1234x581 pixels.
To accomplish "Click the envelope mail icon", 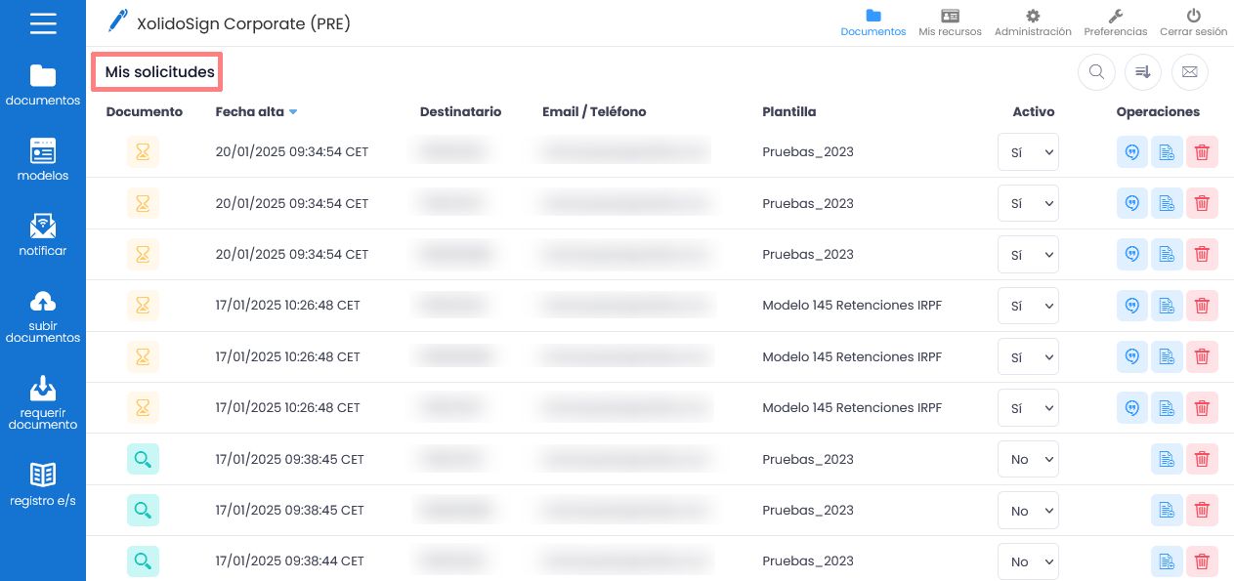I will [x=1189, y=71].
